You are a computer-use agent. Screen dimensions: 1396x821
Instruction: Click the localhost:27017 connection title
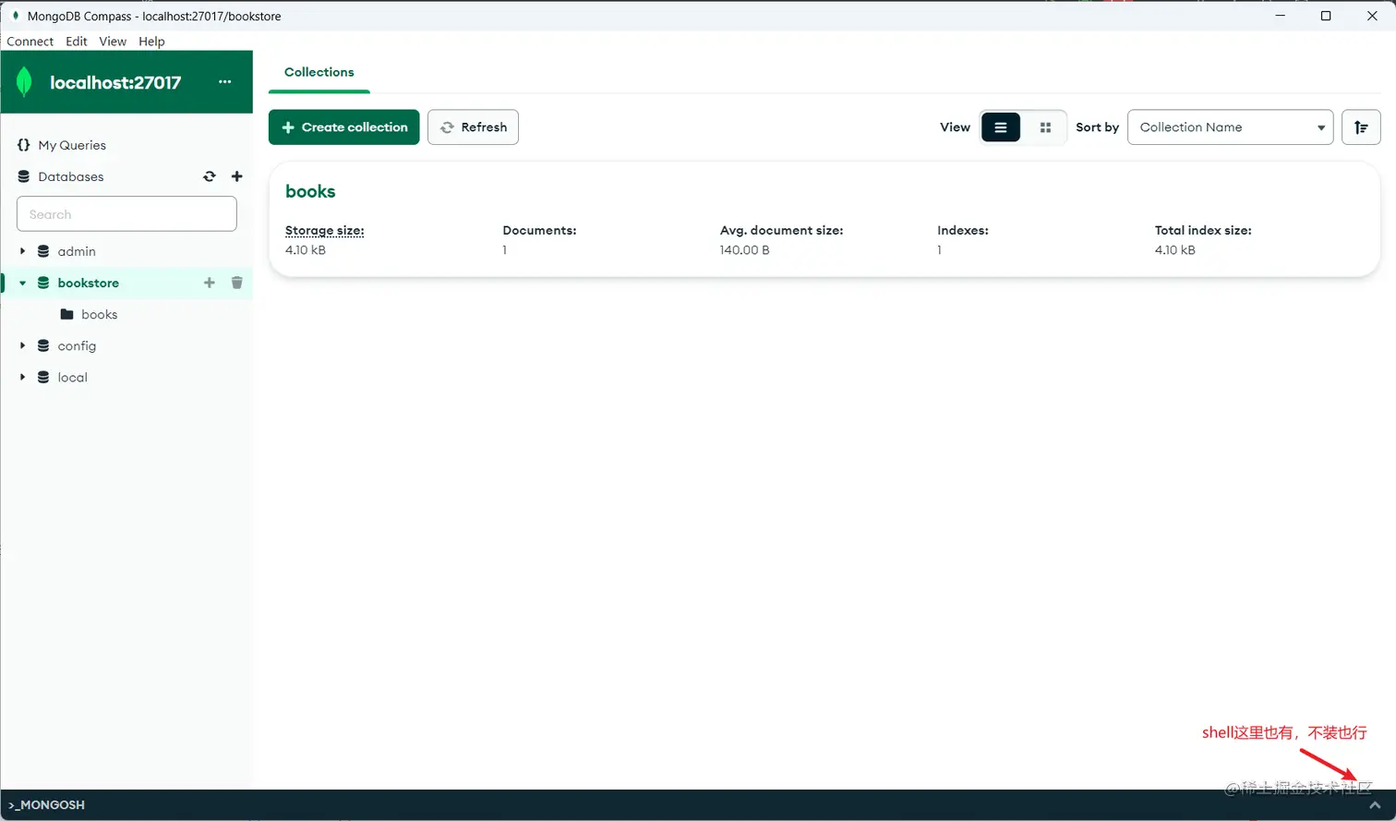coord(115,82)
